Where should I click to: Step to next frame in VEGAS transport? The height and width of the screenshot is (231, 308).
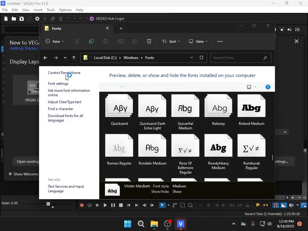(152, 205)
